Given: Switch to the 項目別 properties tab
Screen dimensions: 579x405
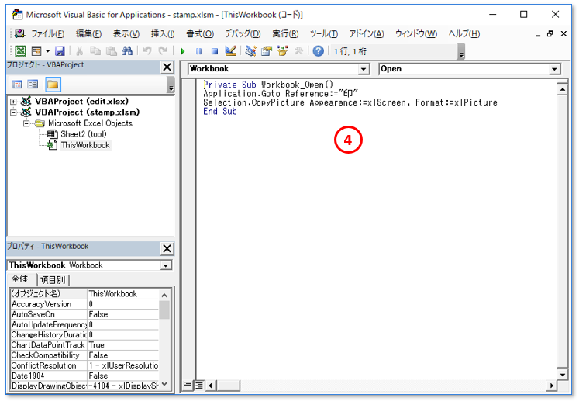Looking at the screenshot, I should click(53, 280).
